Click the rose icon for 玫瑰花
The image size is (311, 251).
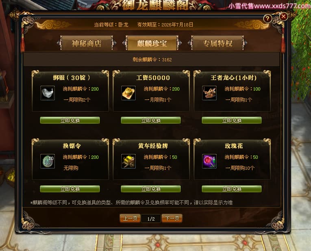(209, 161)
